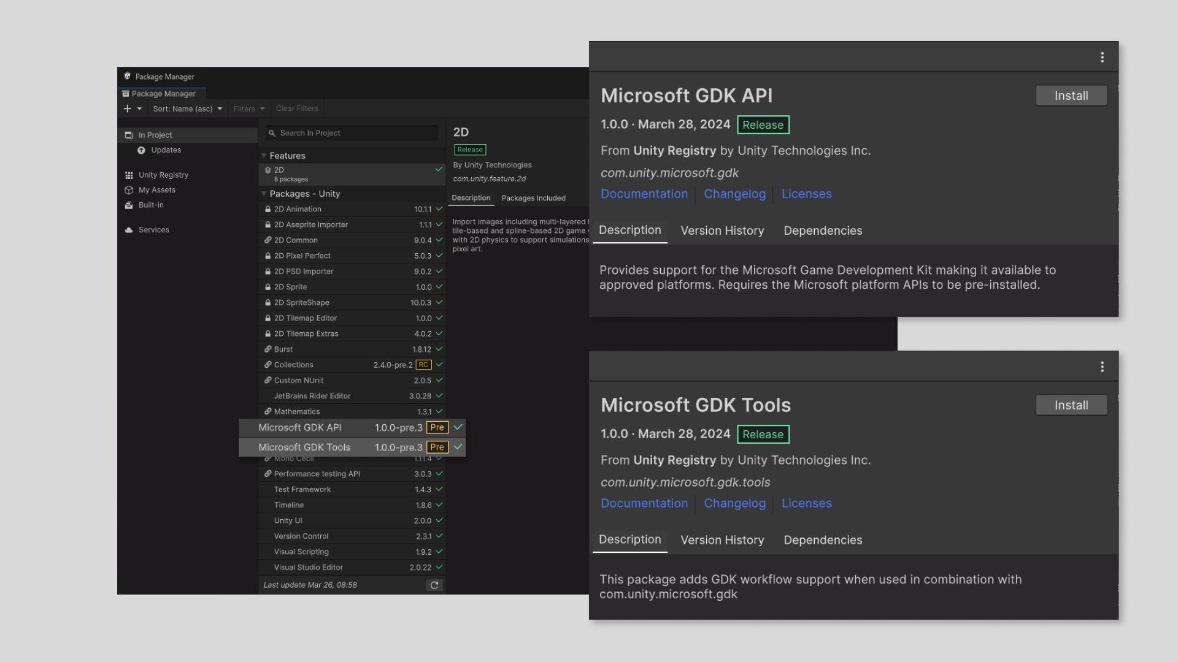
Task: Open the Packages Included tab
Action: (533, 198)
